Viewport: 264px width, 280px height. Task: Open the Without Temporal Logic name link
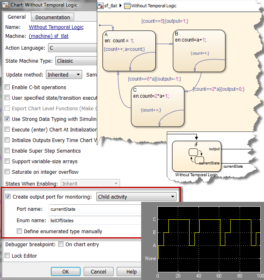[x=56, y=27]
